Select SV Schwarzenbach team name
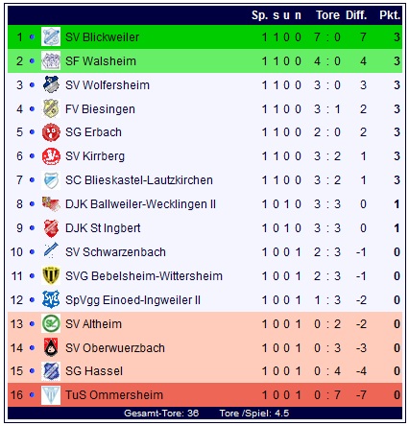409x426 pixels. tap(115, 252)
